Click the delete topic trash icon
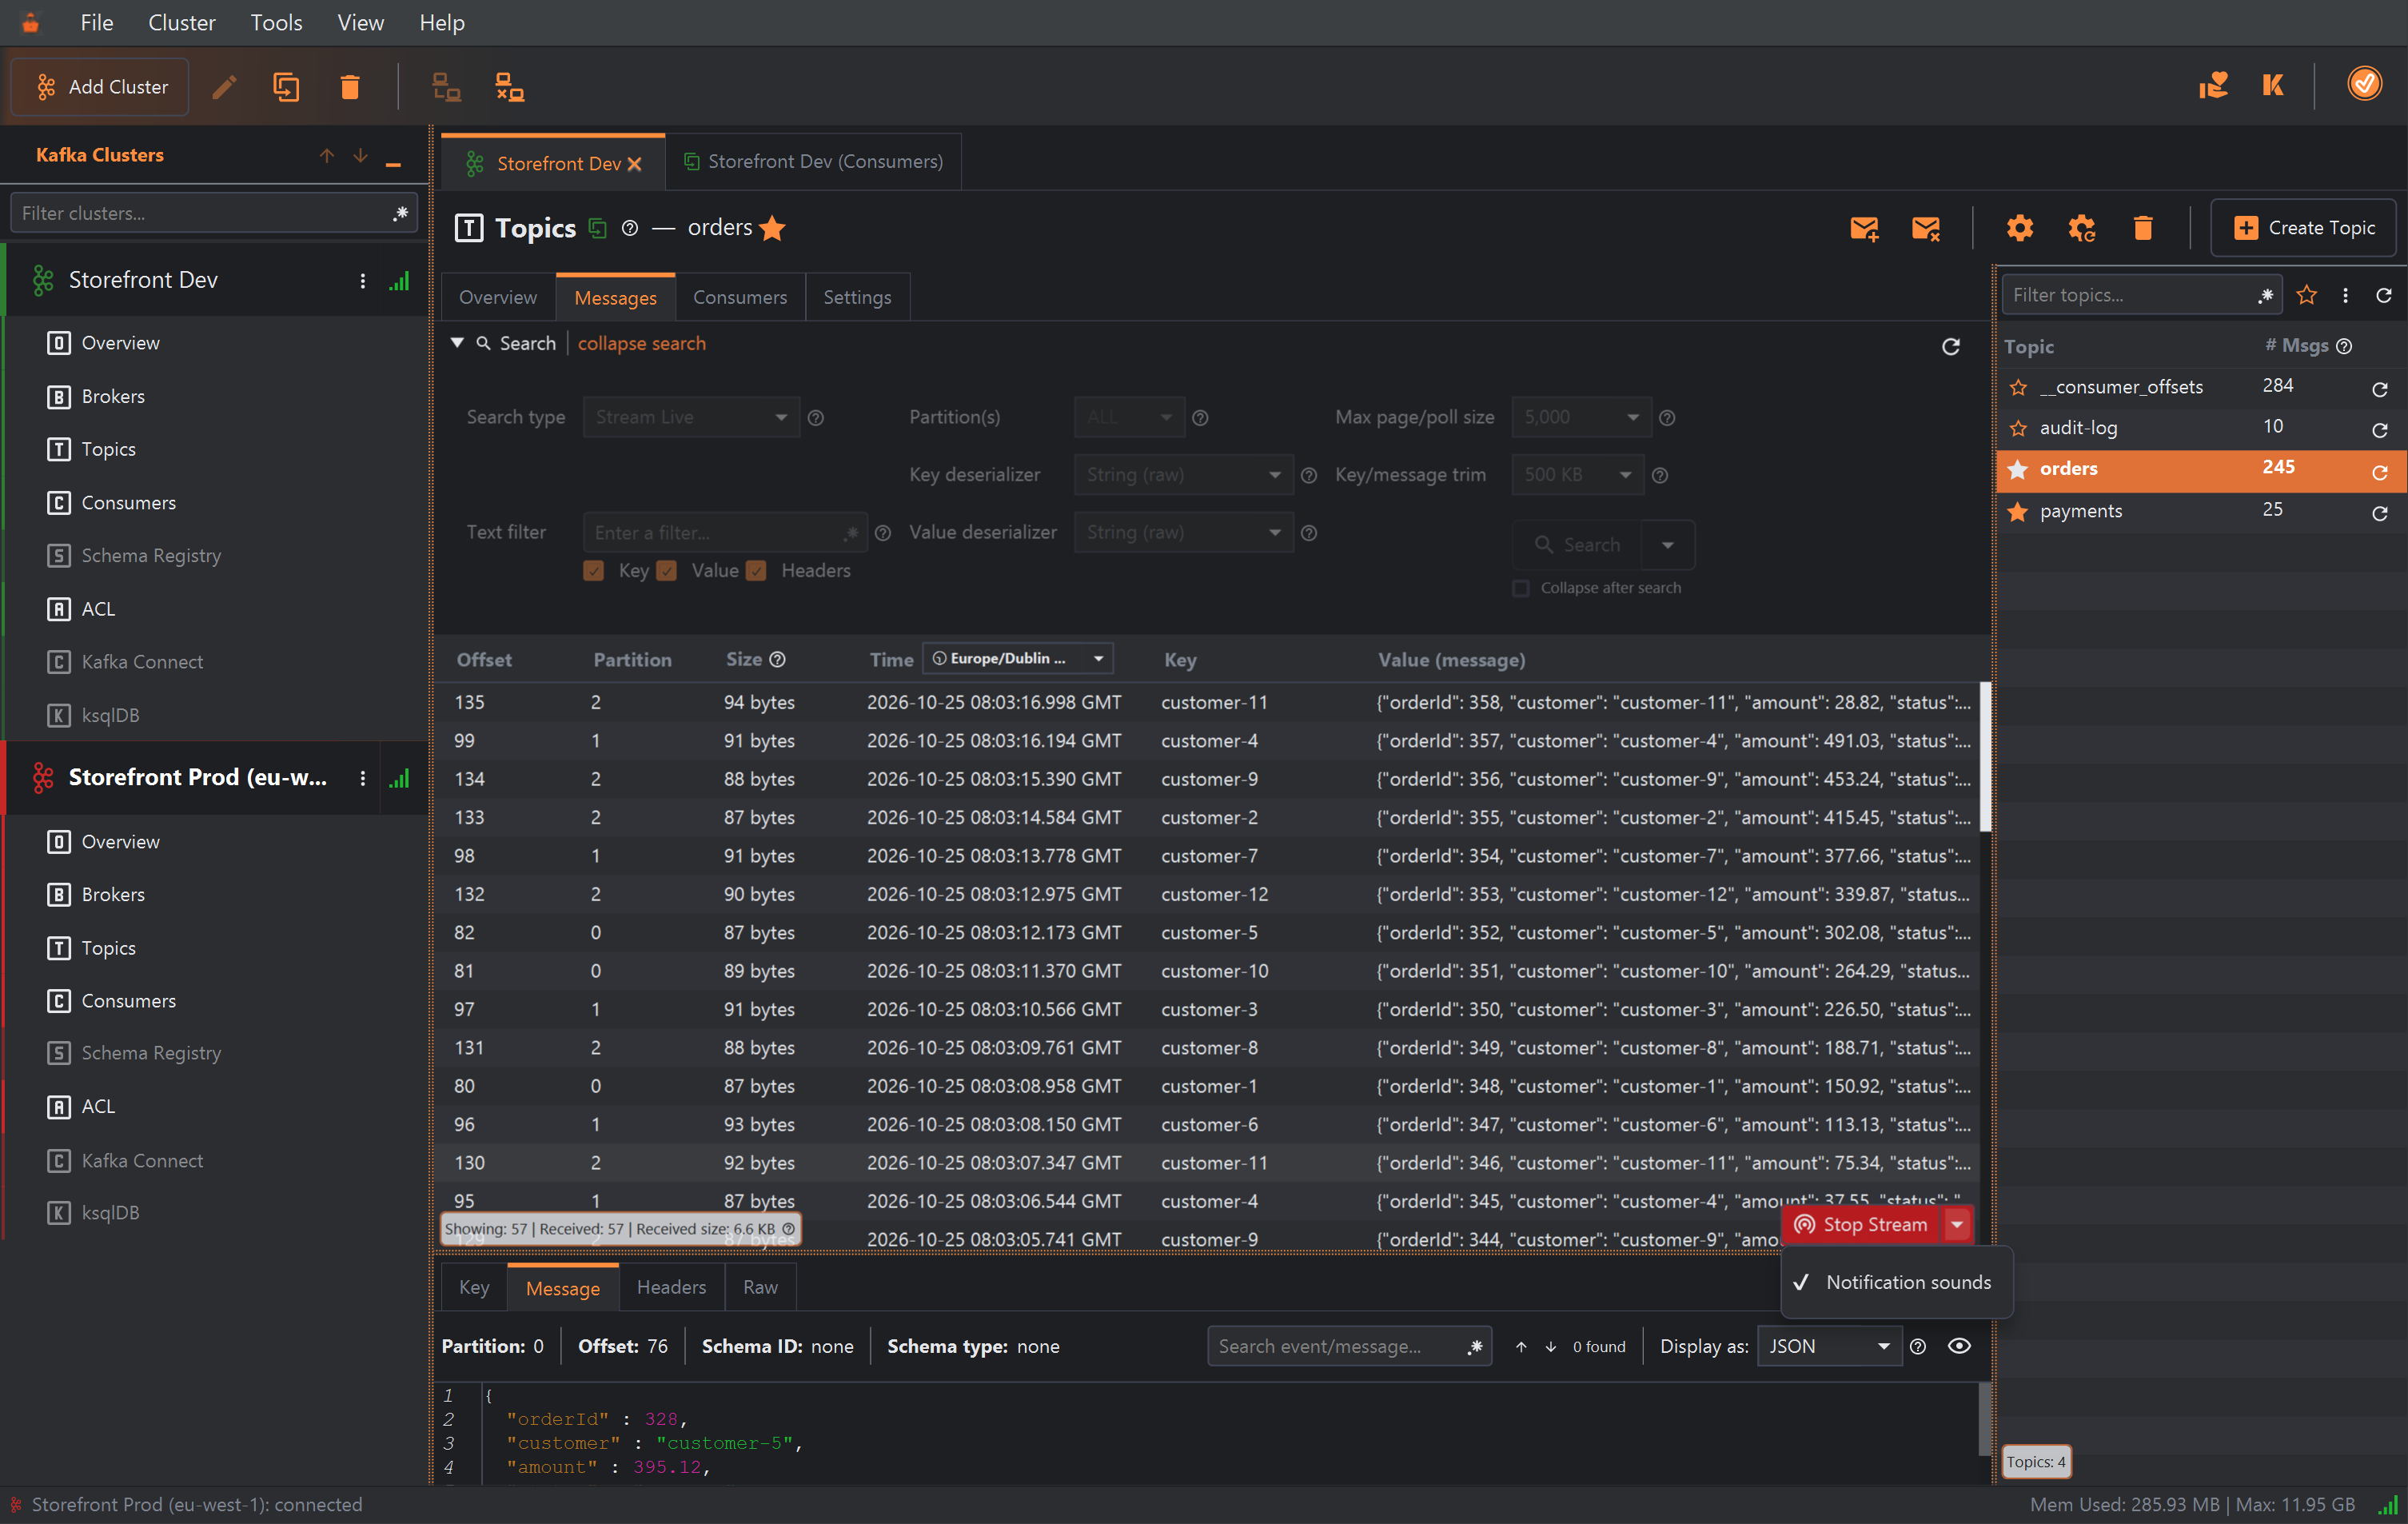The height and width of the screenshot is (1524, 2408). (x=2142, y=228)
